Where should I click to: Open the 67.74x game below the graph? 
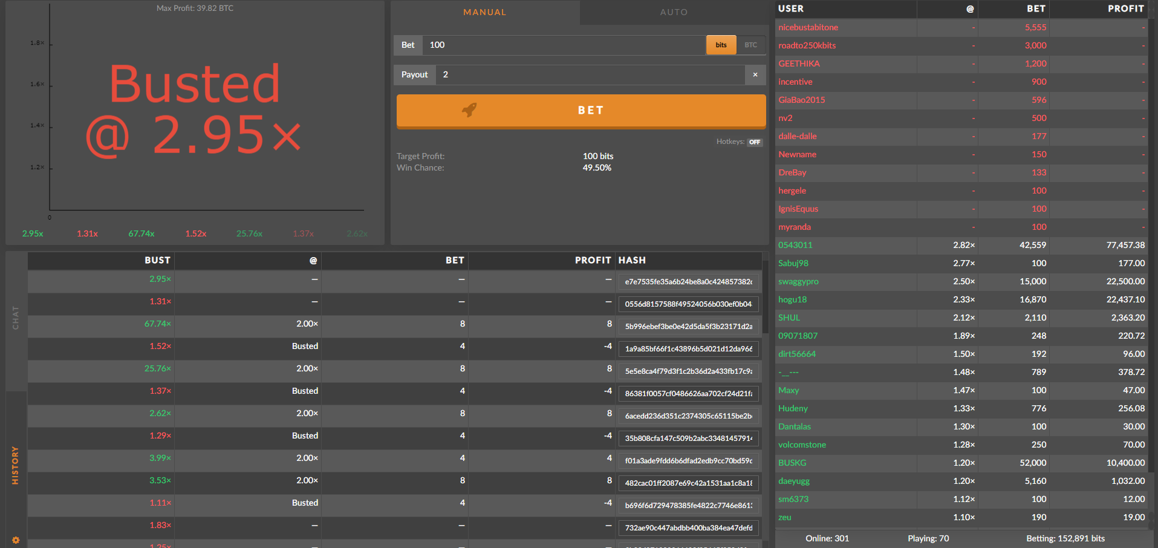click(141, 233)
